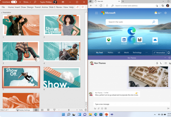Toggle the AutoSave switch off
This screenshot has width=171, height=117.
tap(14, 2)
